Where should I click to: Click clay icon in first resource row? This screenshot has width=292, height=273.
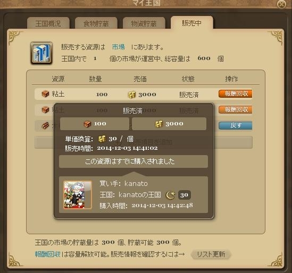(45, 94)
